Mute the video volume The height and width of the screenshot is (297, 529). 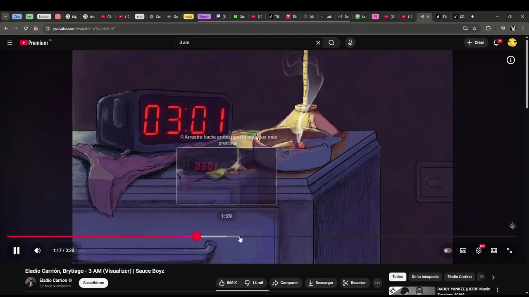click(37, 250)
